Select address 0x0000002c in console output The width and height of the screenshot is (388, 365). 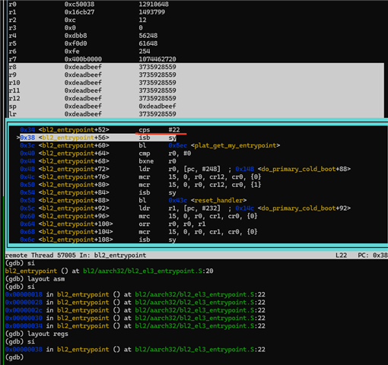click(24, 310)
